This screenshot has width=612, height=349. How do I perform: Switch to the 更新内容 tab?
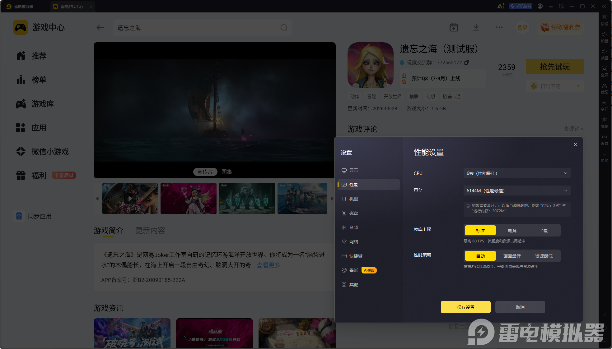click(x=150, y=230)
